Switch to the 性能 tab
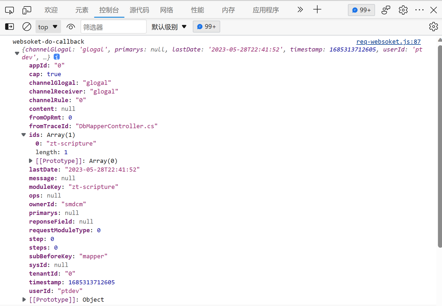The width and height of the screenshot is (442, 306). (197, 10)
